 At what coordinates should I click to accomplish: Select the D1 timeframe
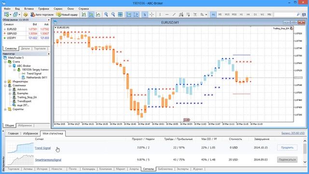(255, 14)
